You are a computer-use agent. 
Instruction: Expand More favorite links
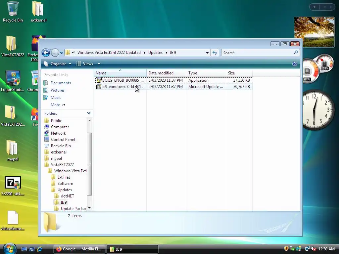point(58,105)
